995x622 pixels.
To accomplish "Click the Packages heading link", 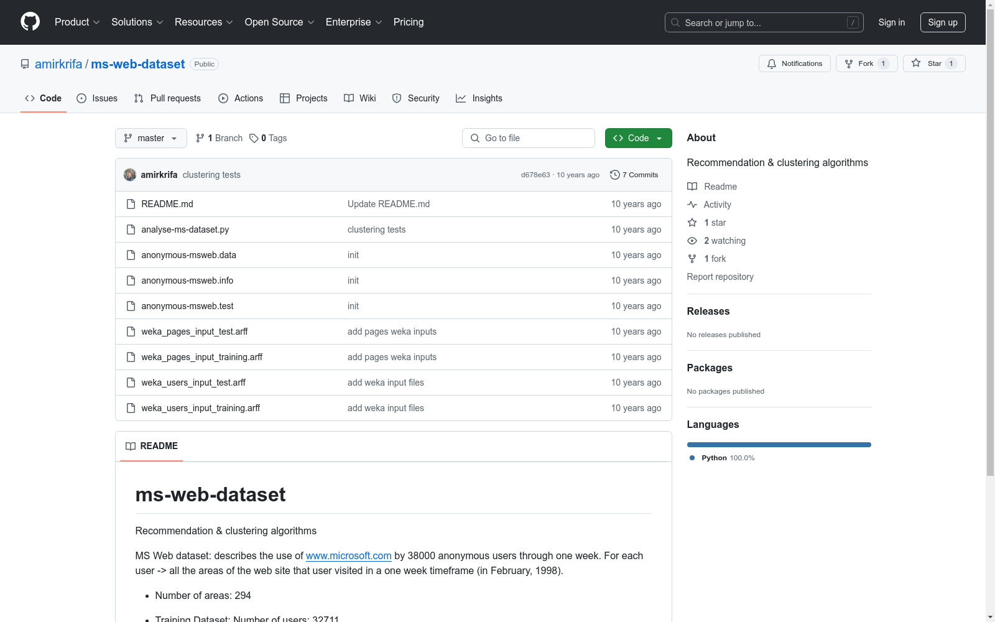I will pyautogui.click(x=710, y=368).
